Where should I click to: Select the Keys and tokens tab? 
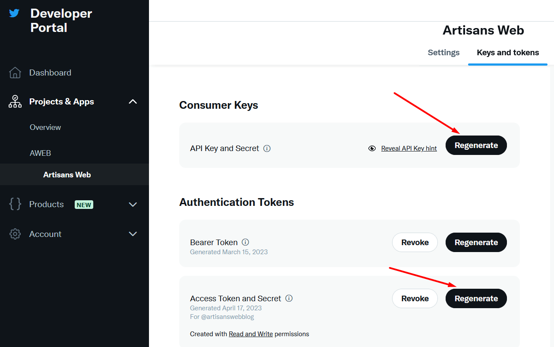coord(508,53)
